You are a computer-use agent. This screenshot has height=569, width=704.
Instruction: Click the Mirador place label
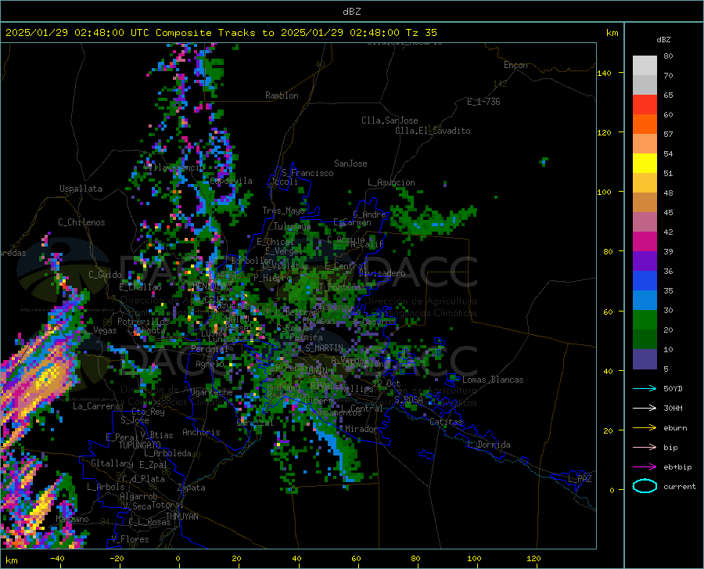[361, 429]
